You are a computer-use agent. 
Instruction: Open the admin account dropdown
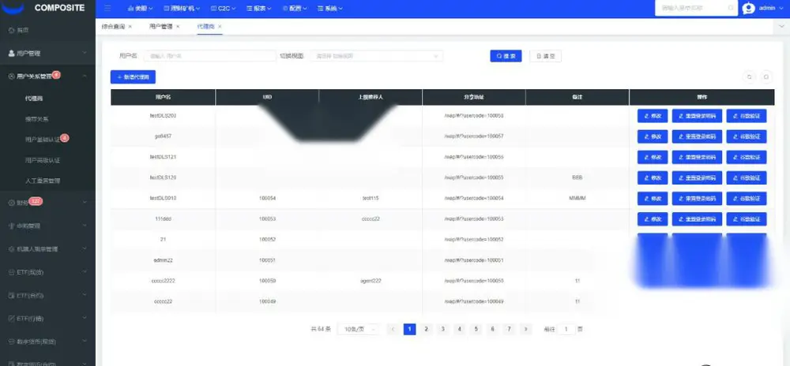(771, 8)
